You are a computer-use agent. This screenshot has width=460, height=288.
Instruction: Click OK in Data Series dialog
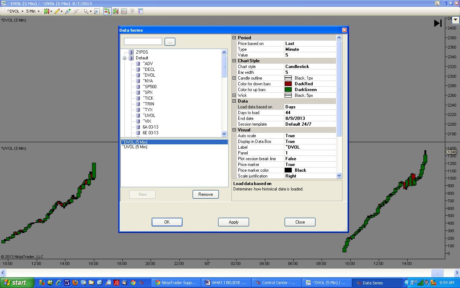[167, 222]
